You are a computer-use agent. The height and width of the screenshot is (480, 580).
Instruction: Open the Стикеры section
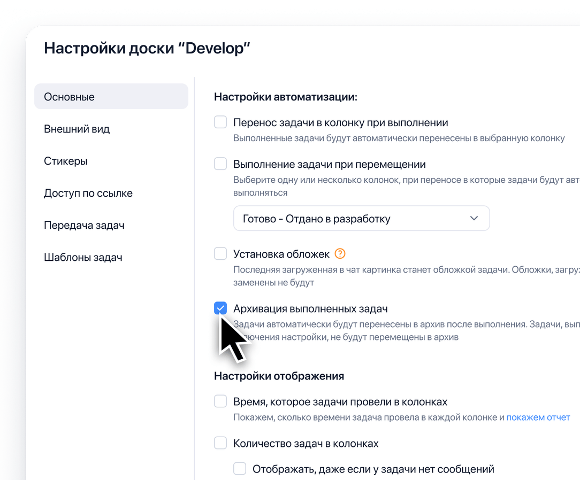click(x=65, y=161)
